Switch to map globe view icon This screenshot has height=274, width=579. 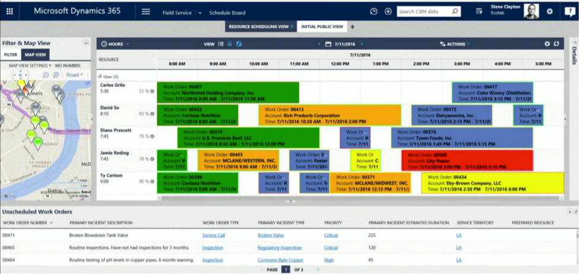click(239, 44)
